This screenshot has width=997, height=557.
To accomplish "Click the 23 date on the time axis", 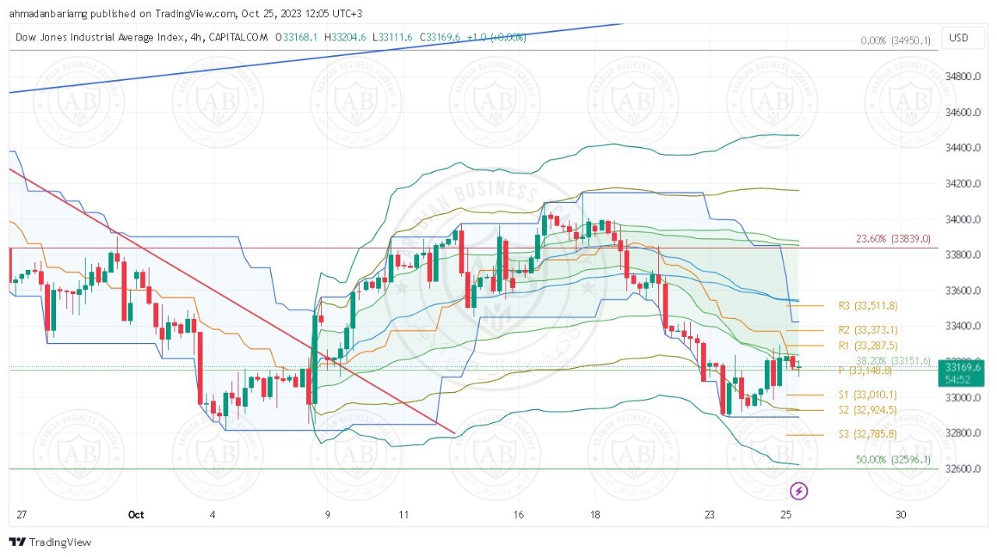I will click(x=709, y=514).
